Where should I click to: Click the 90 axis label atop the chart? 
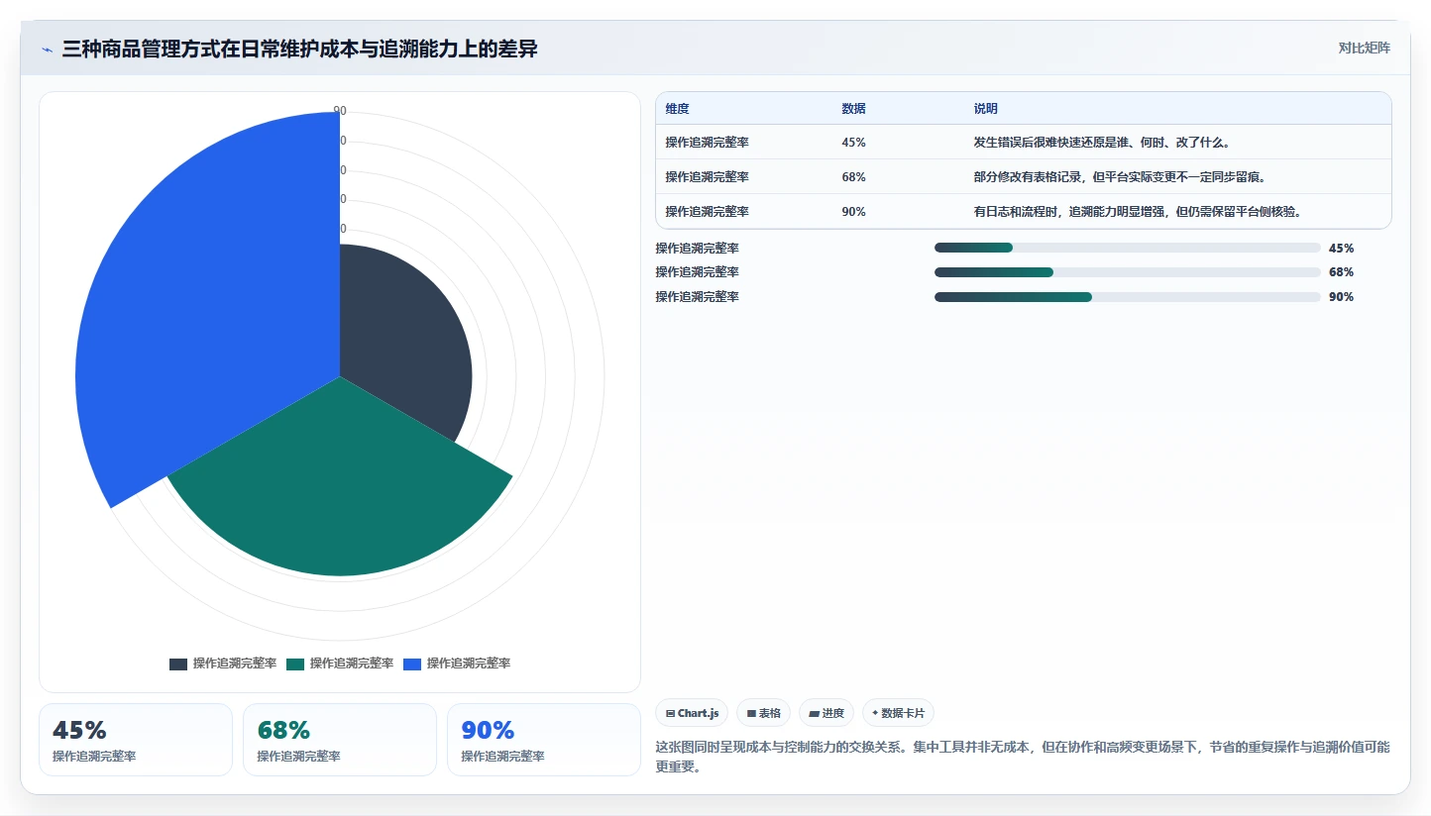(x=340, y=112)
